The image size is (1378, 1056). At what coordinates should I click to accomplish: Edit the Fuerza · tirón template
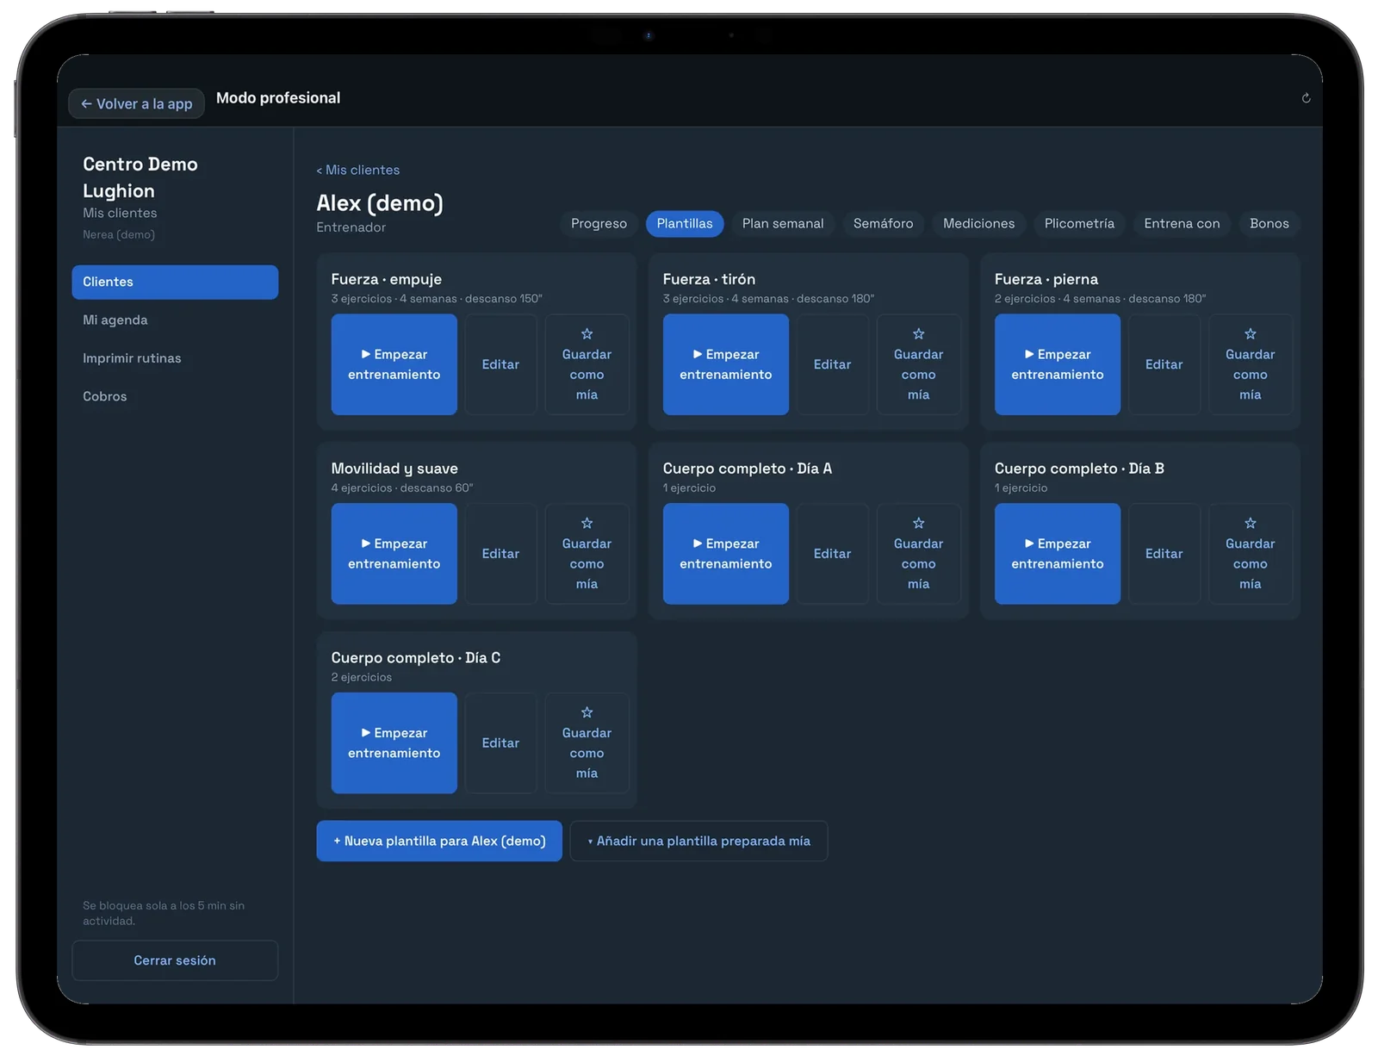coord(832,364)
